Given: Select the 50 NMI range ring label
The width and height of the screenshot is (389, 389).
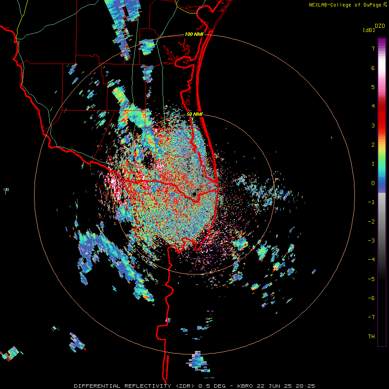Looking at the screenshot, I should click(194, 115).
